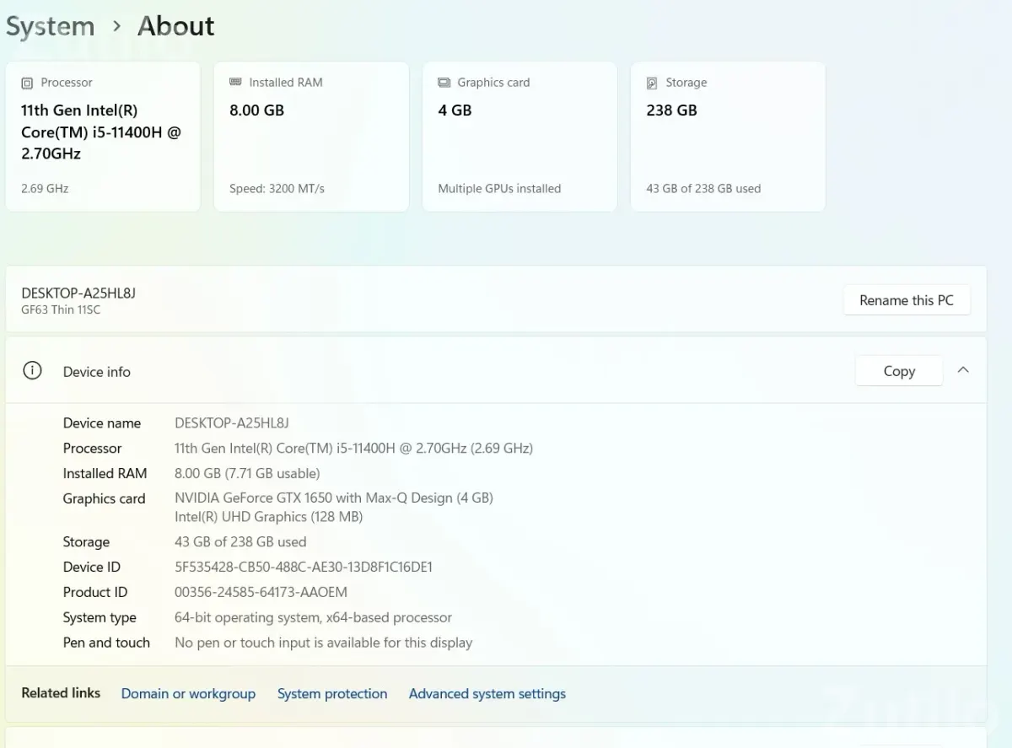This screenshot has width=1012, height=748.
Task: Open Advanced system settings link
Action: tap(487, 693)
